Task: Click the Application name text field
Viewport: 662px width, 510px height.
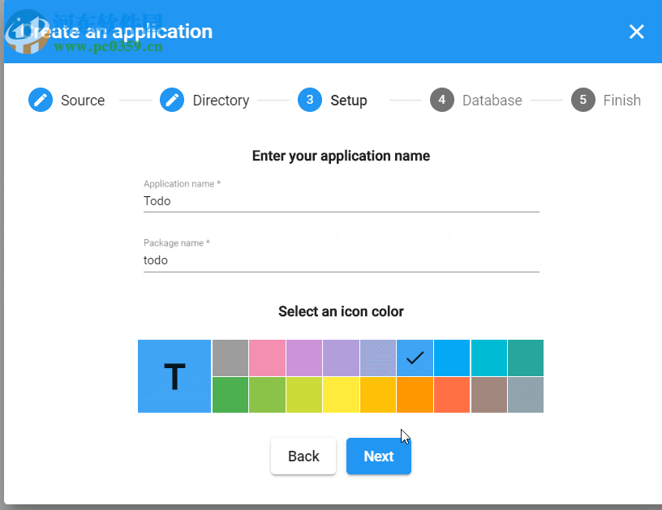Action: coord(341,201)
